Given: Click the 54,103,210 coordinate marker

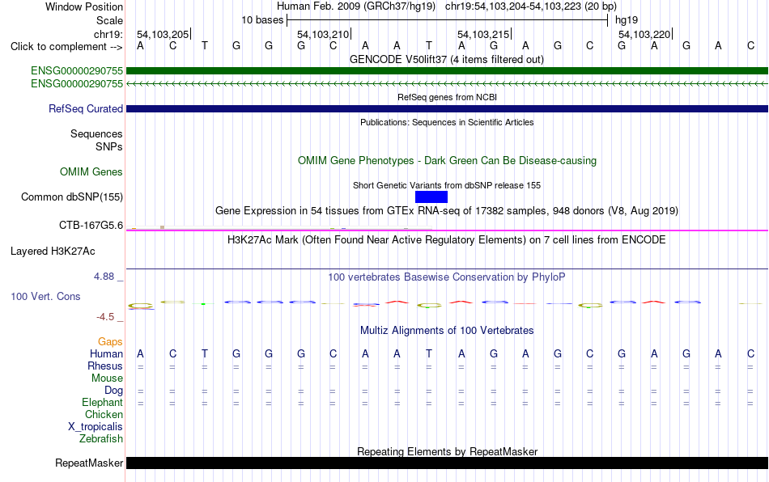Looking at the screenshot, I should pyautogui.click(x=324, y=34).
